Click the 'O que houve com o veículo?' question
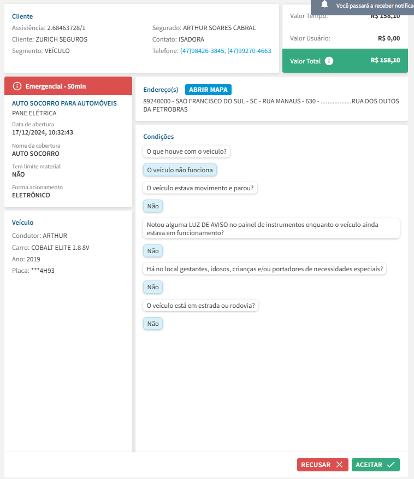Viewport: 414px width, 479px height. pyautogui.click(x=186, y=151)
